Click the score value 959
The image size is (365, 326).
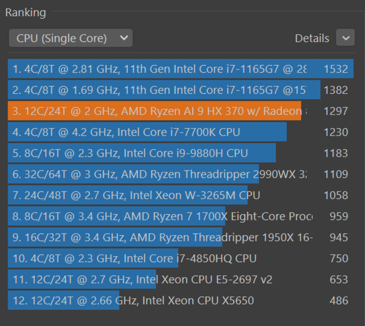point(339,216)
